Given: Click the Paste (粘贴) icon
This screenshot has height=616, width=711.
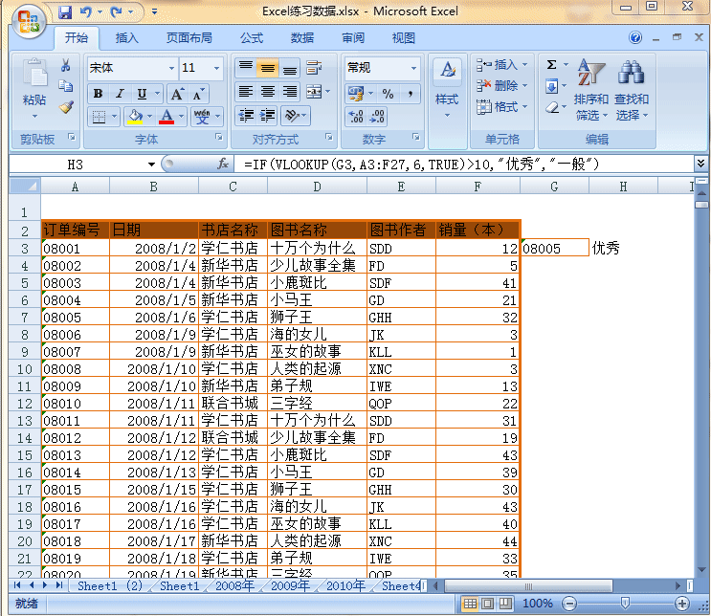Looking at the screenshot, I should 34,78.
